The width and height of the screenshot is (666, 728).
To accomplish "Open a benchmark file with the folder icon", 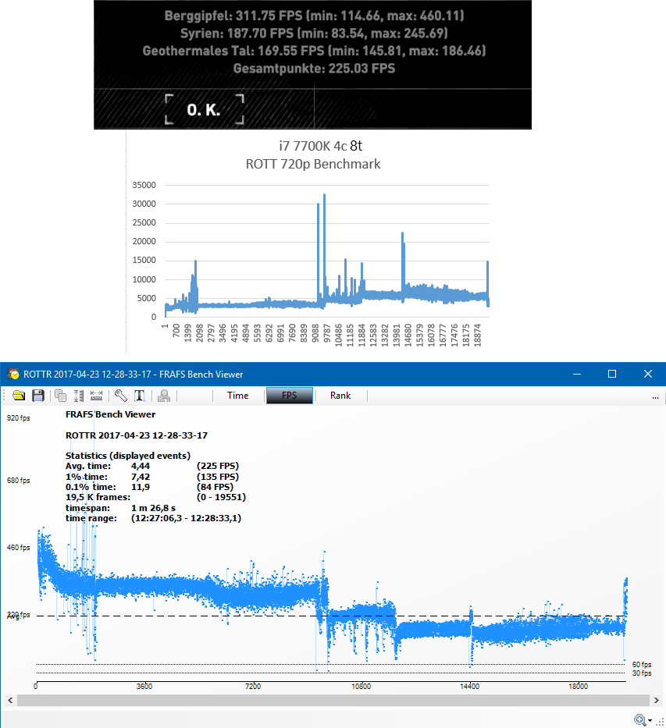I will pos(19,396).
